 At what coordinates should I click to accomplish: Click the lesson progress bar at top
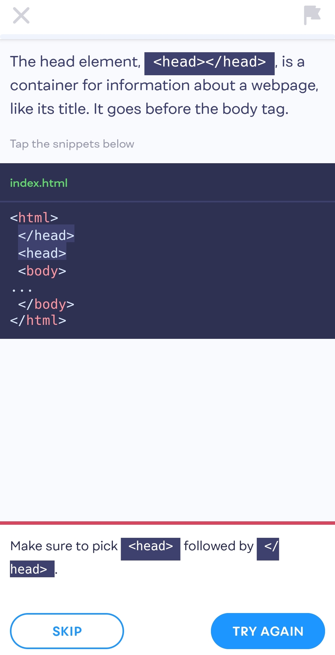(x=167, y=37)
